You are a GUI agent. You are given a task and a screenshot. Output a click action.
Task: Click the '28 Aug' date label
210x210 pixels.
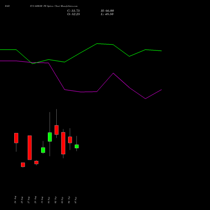coord(35,199)
